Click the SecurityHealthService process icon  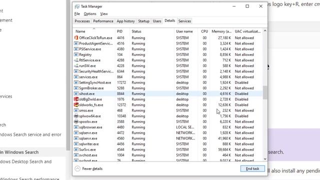click(76, 71)
